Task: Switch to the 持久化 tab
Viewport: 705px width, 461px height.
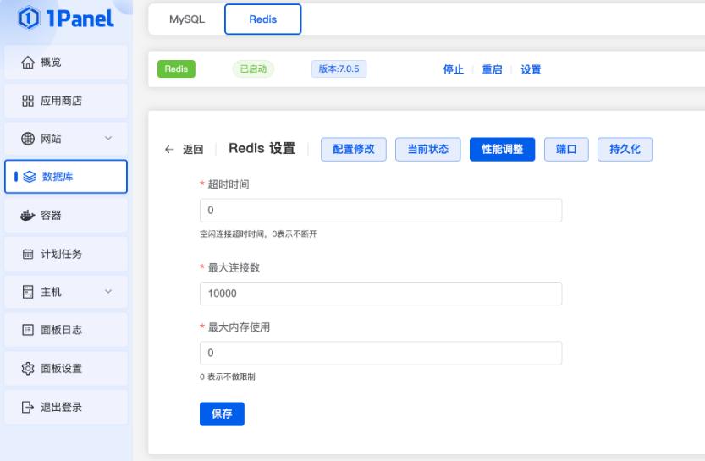Action: (625, 149)
